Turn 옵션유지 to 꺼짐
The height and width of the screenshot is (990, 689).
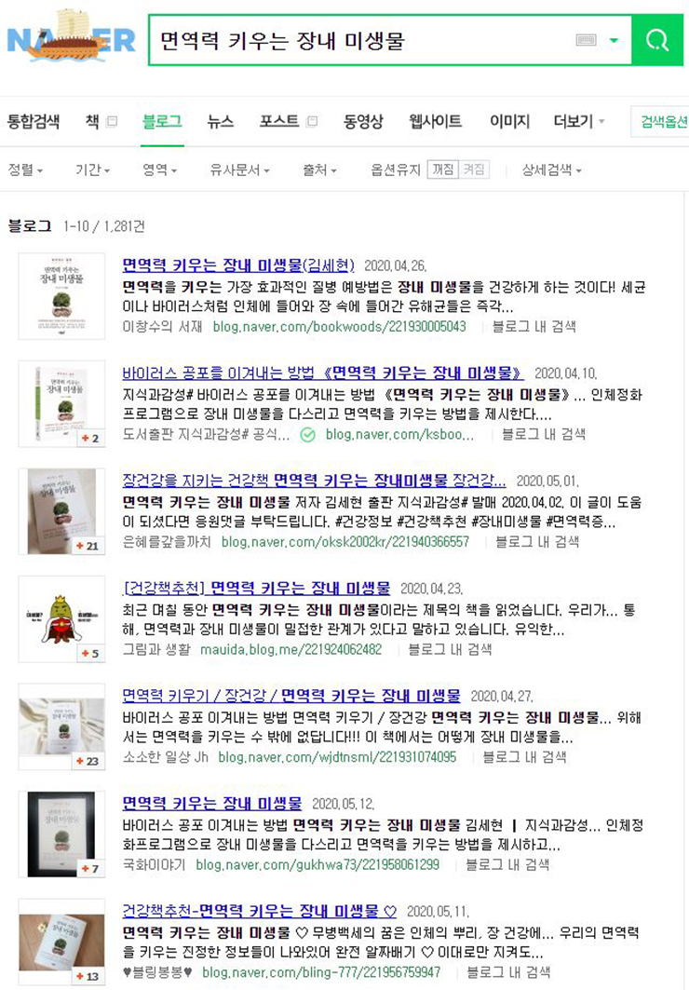click(x=443, y=170)
